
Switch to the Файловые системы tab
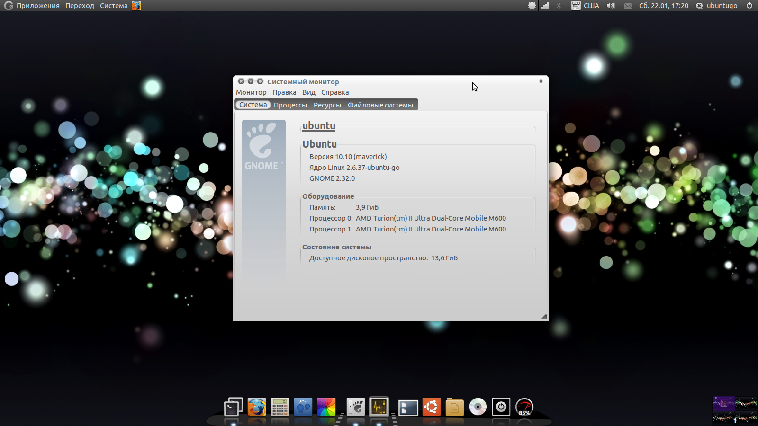[380, 105]
